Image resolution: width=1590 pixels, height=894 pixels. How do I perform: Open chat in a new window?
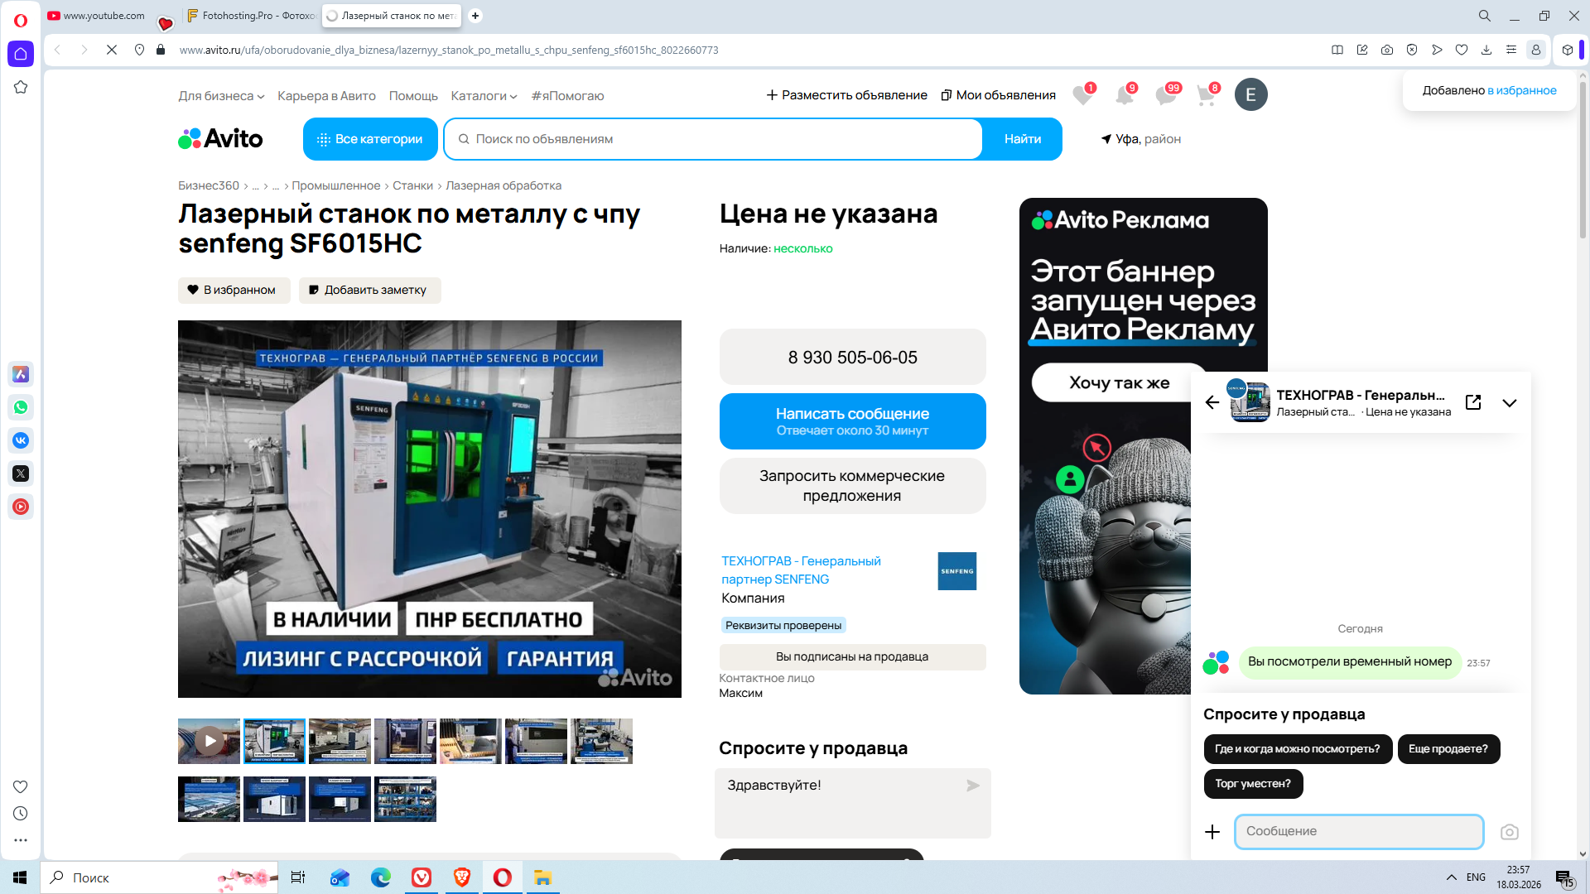point(1473,402)
